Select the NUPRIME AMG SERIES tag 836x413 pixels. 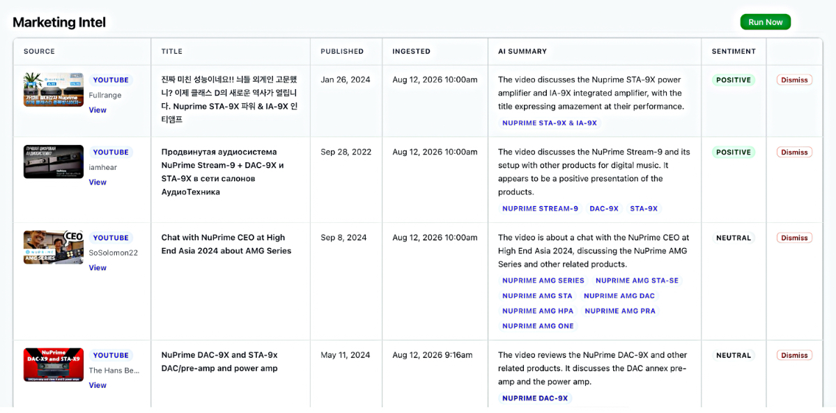[x=543, y=281]
